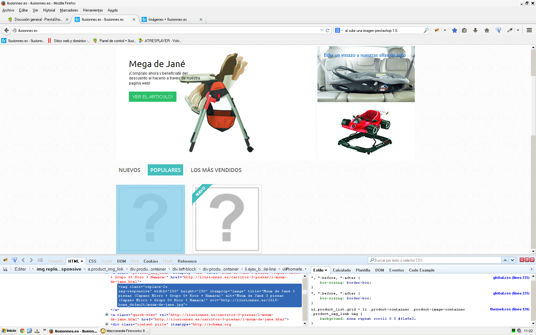Click the search magnifier icon in search box

point(426,30)
